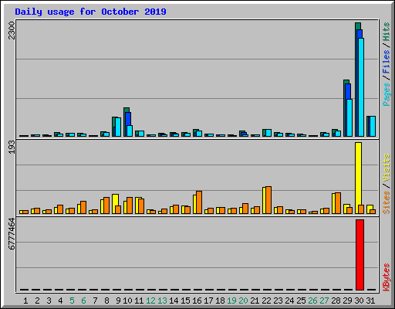Viewport: 395px width, 309px height.
Task: Click the cyan "Pages" legend label
Action: (387, 94)
